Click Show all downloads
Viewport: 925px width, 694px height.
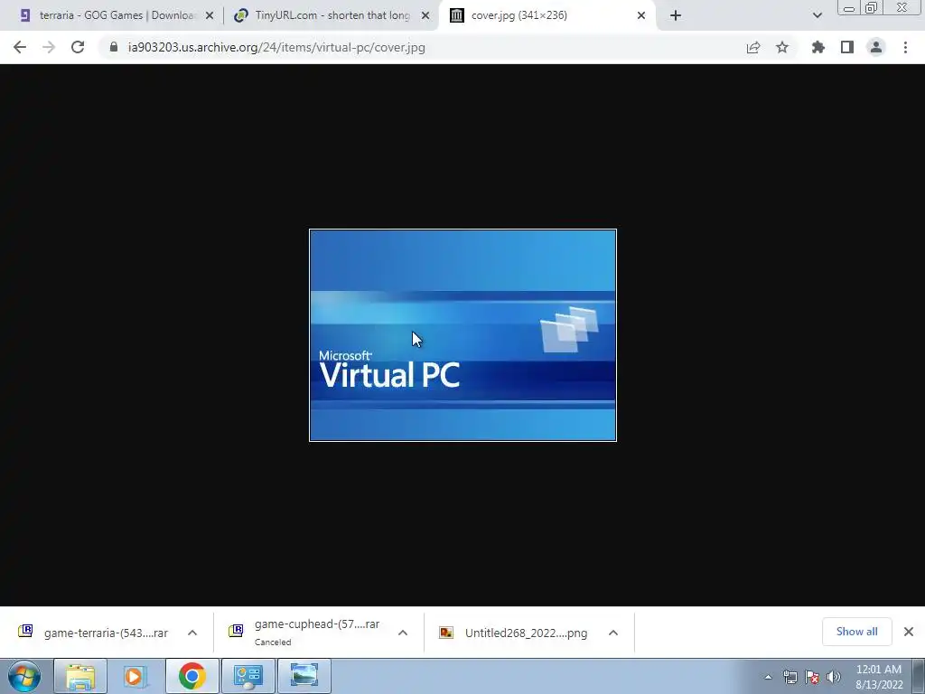click(856, 632)
